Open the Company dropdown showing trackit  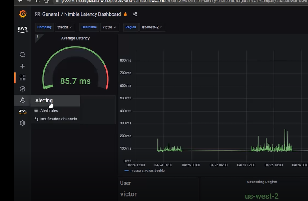click(x=65, y=27)
